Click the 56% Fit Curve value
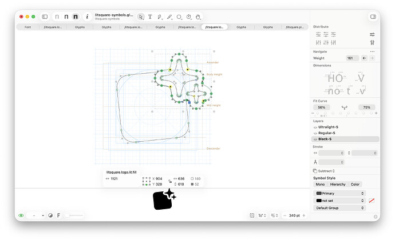The height and width of the screenshot is (240, 395). point(322,107)
